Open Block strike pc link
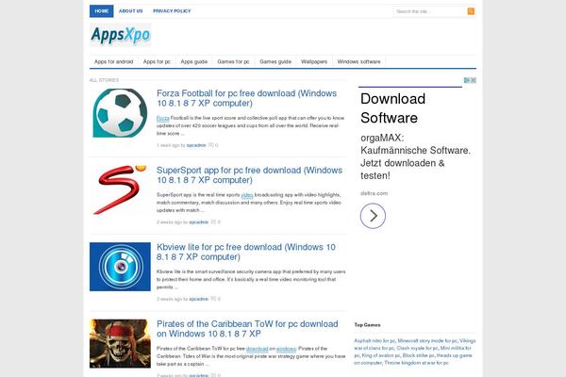The width and height of the screenshot is (566, 377). click(418, 355)
